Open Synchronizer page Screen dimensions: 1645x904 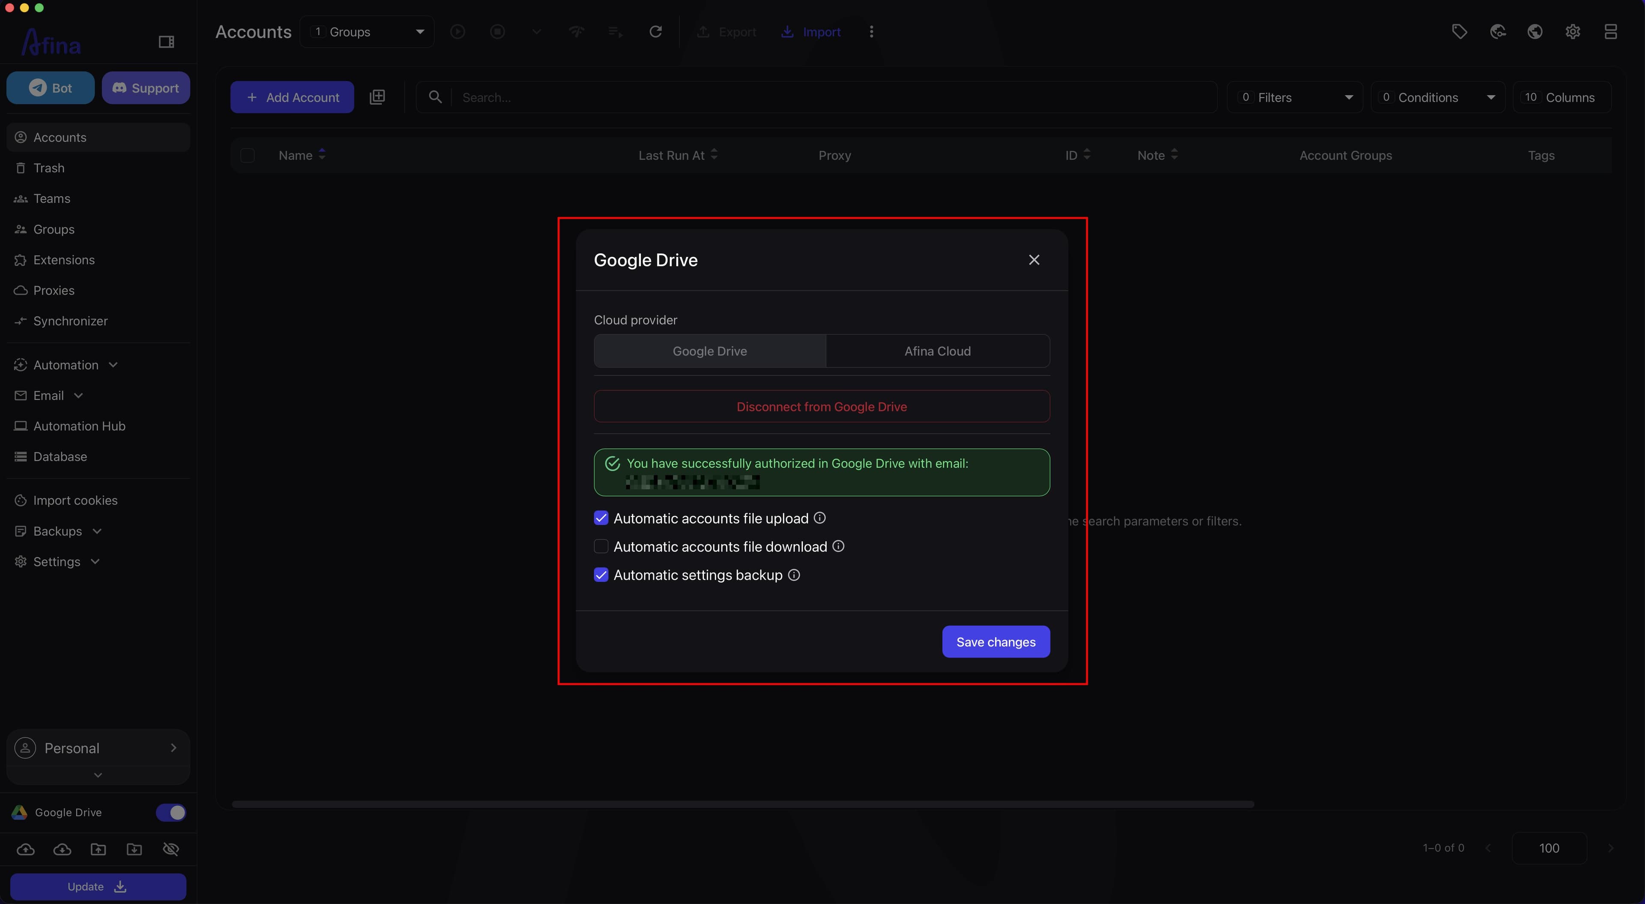click(x=99, y=321)
